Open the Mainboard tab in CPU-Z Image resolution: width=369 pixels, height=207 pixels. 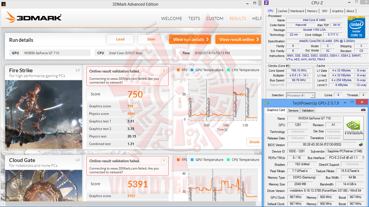click(297, 11)
